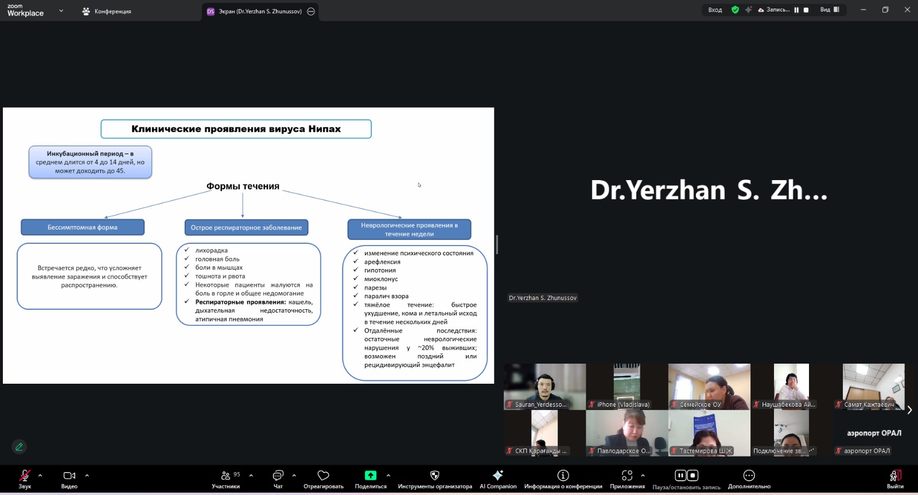Image resolution: width=918 pixels, height=495 pixels.
Task: Show next page of participant thumbnails
Action: click(909, 410)
